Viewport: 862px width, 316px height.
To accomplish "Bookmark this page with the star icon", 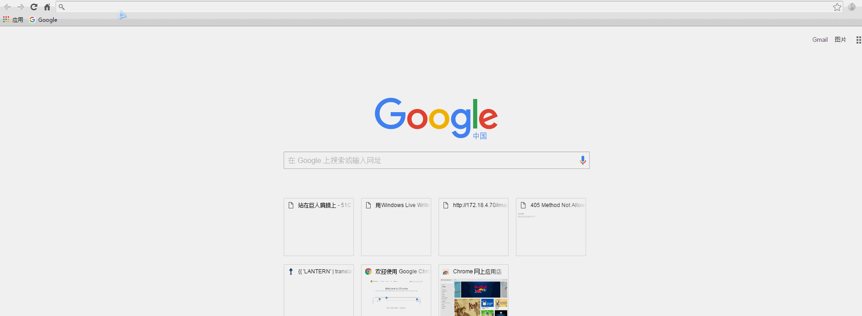I will pos(837,7).
